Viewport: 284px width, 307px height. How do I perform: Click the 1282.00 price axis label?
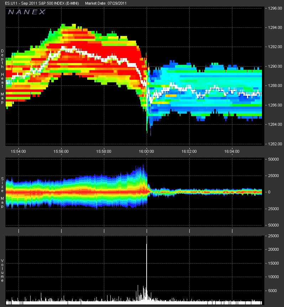click(275, 144)
